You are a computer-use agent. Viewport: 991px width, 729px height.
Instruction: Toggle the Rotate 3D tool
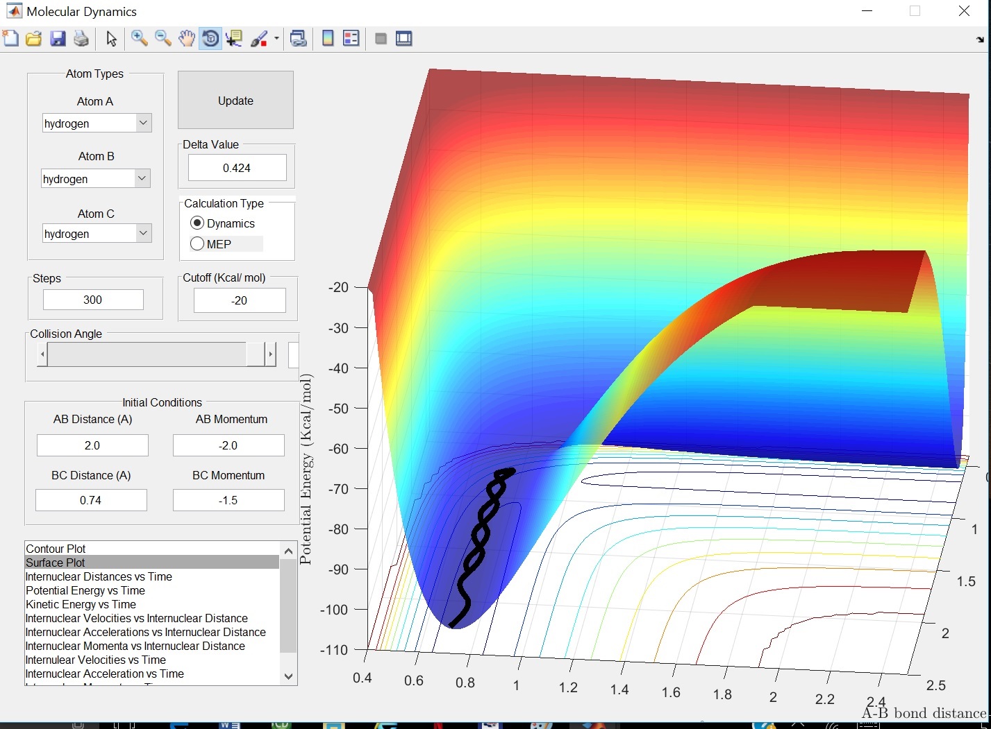(x=210, y=39)
